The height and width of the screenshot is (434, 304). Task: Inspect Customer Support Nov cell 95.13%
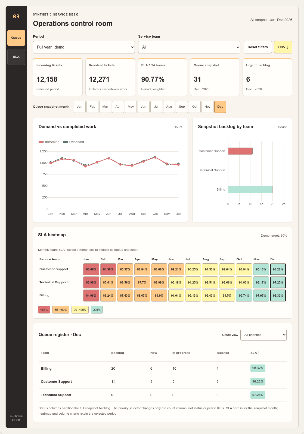pos(261,269)
